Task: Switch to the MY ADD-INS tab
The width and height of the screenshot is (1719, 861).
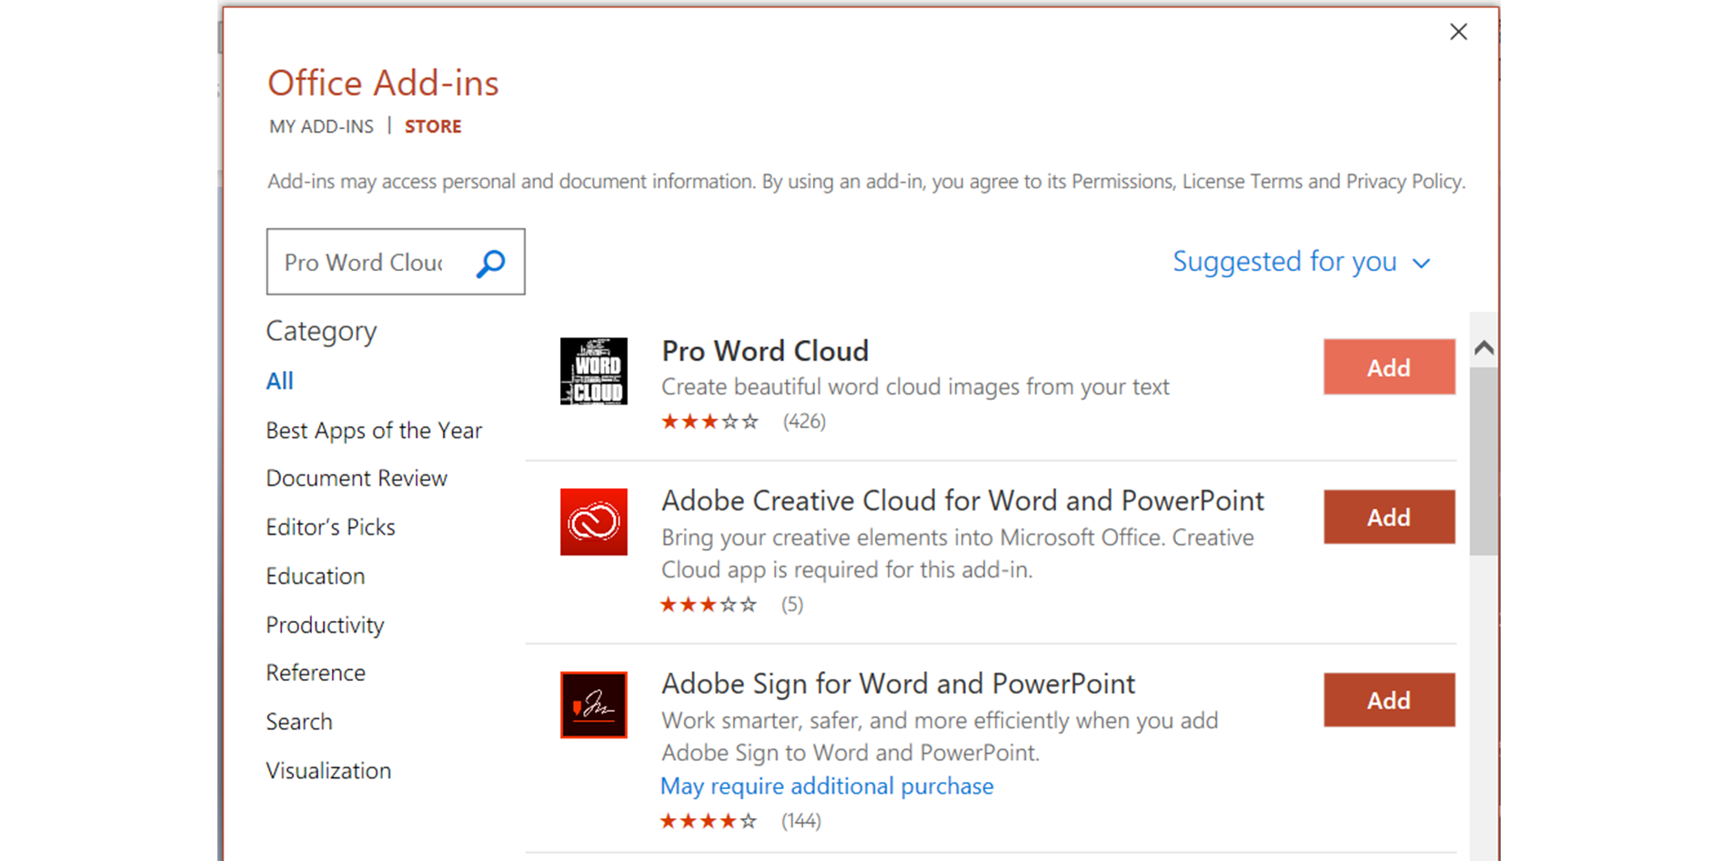Action: click(321, 126)
